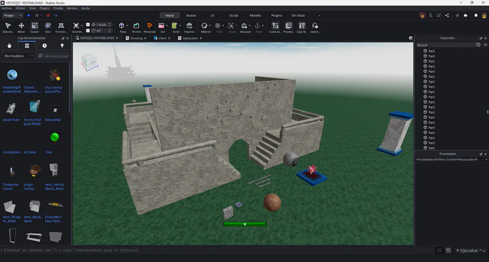Open the Explorer more-options ellipsis
Image resolution: width=489 pixels, height=262 pixels.
point(485,45)
